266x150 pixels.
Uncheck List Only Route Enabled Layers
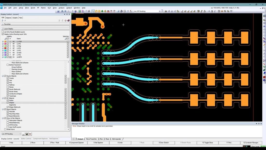point(3,32)
